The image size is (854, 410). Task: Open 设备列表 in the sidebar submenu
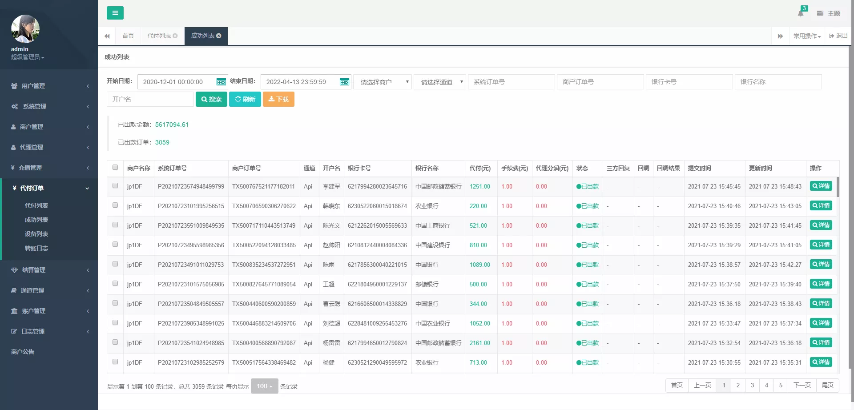36,234
